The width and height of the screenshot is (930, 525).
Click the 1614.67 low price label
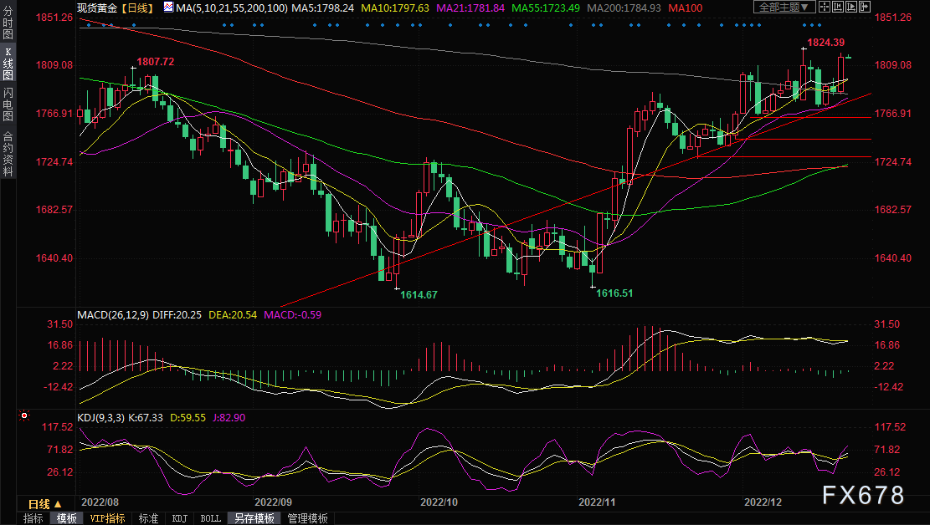pyautogui.click(x=419, y=294)
